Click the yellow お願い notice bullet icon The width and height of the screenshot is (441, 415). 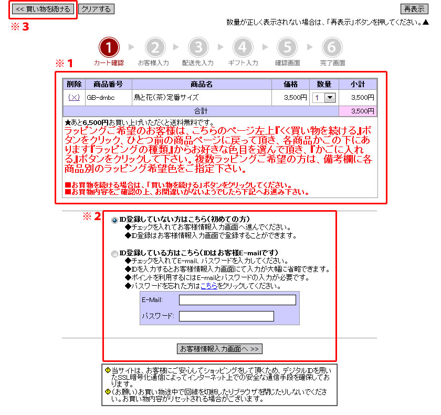(108, 391)
